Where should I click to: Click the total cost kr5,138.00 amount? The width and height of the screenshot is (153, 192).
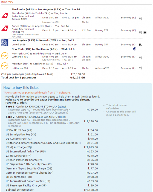77,78
